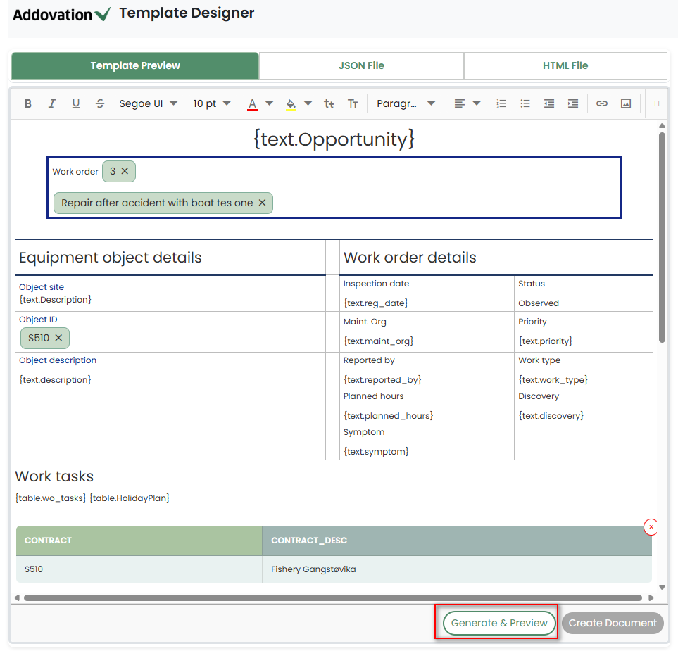Toggle bold formatting in the toolbar
678x651 pixels.
pos(28,103)
